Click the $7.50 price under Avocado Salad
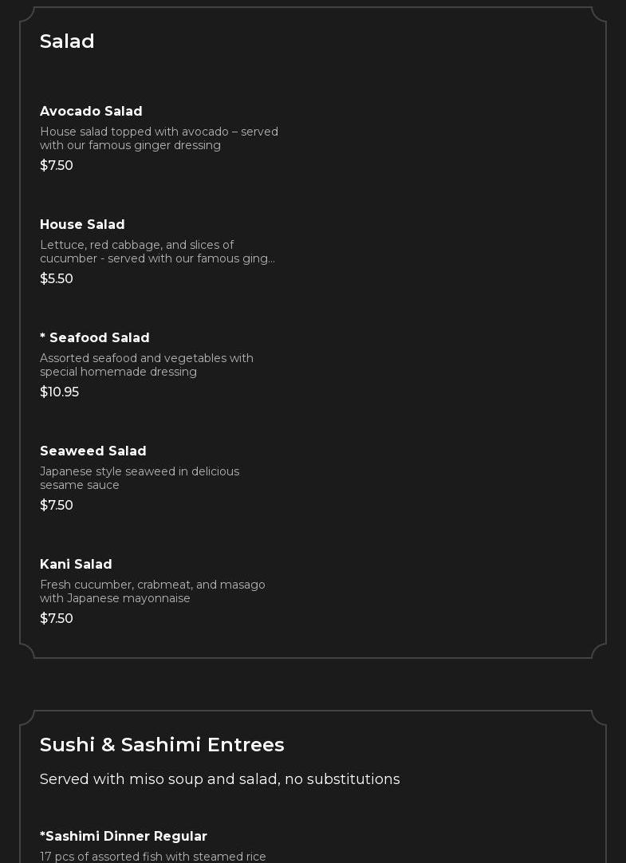626x863 pixels. pyautogui.click(x=57, y=166)
